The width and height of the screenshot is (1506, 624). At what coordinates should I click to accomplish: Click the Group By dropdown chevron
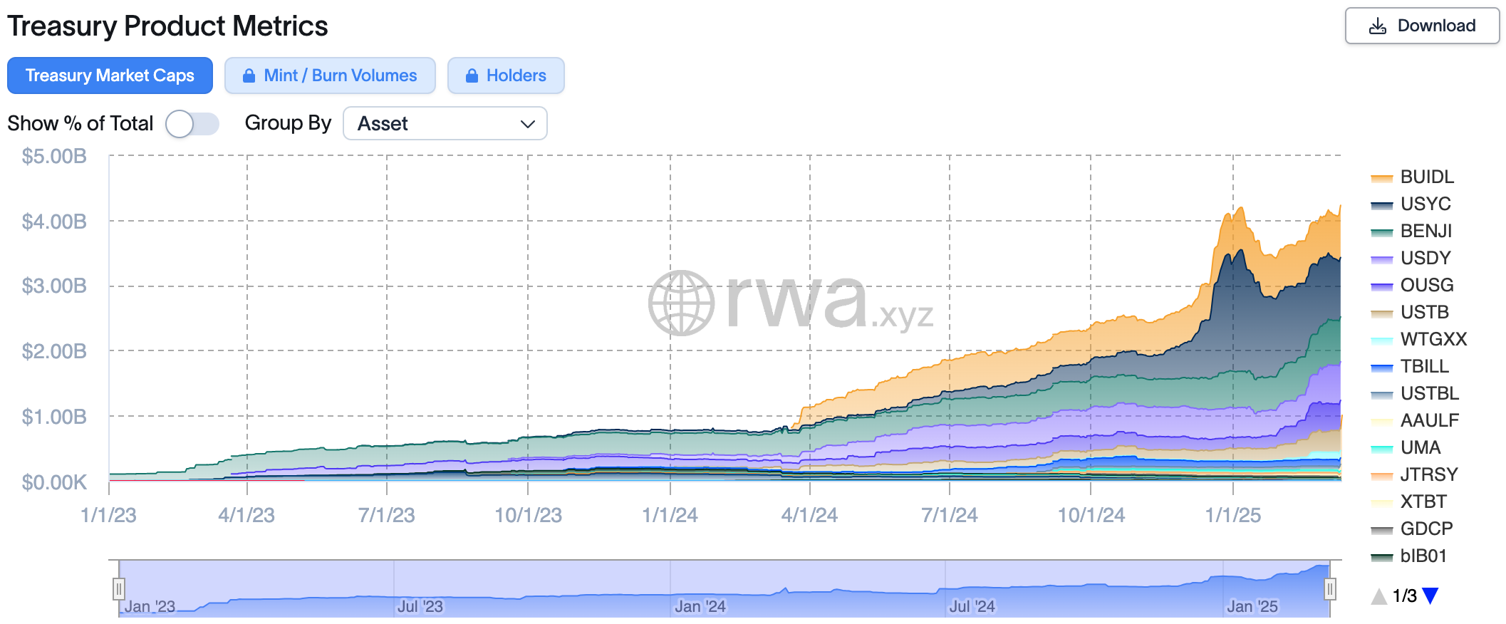coord(528,124)
